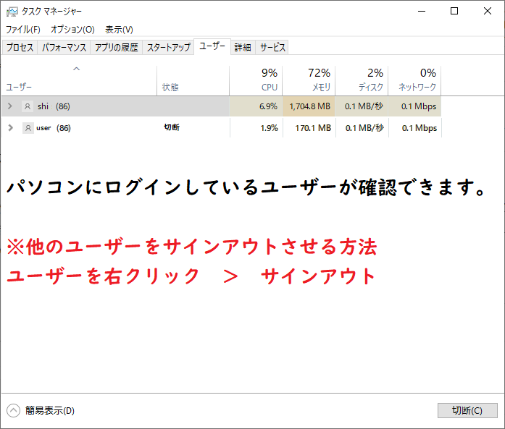Close the Task Manager window

(x=488, y=12)
